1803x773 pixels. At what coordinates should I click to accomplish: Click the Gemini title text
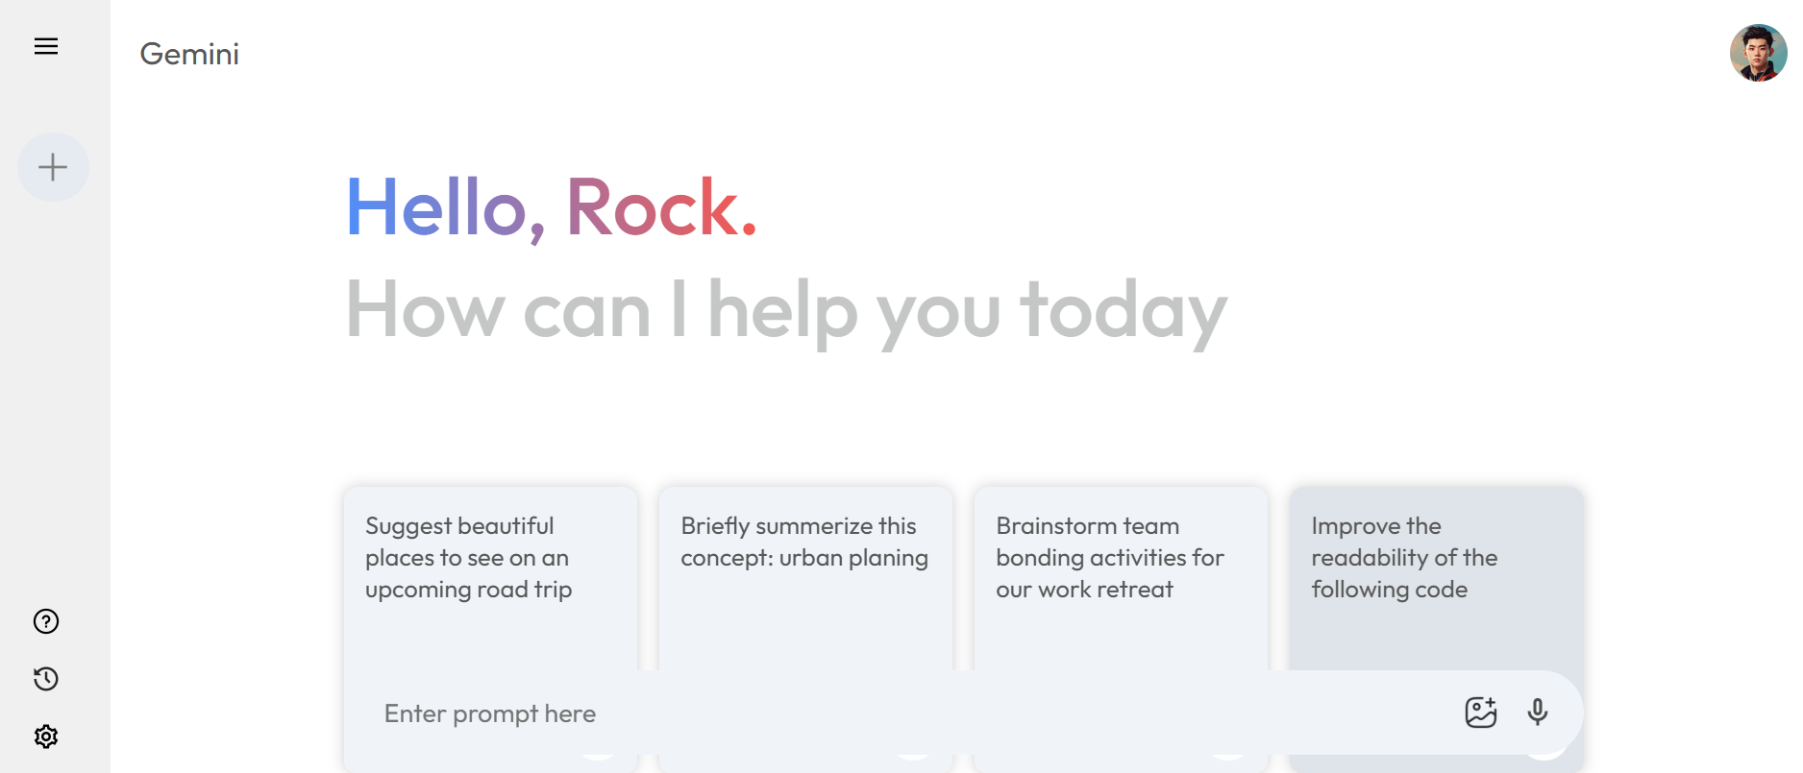coord(189,54)
